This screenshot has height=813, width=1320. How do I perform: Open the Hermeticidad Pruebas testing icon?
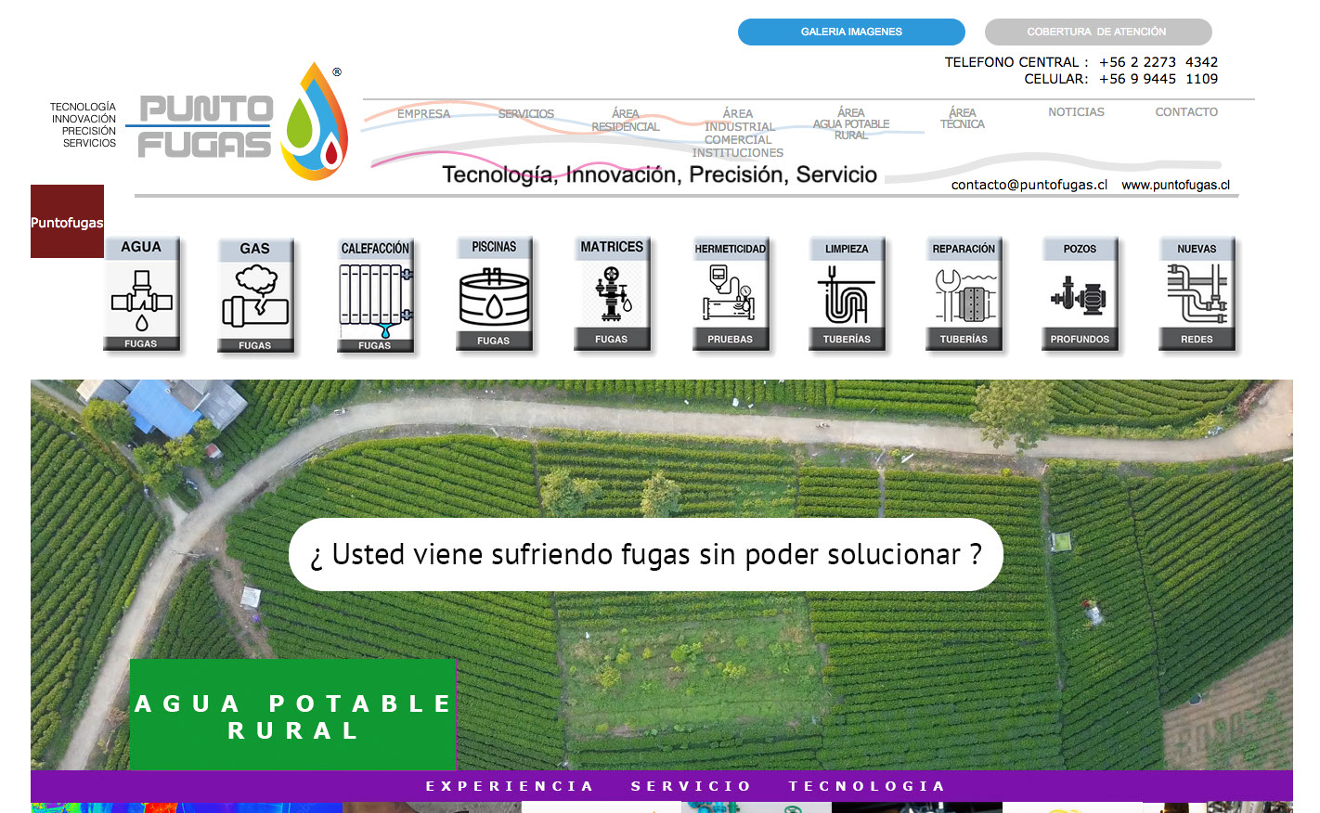731,294
